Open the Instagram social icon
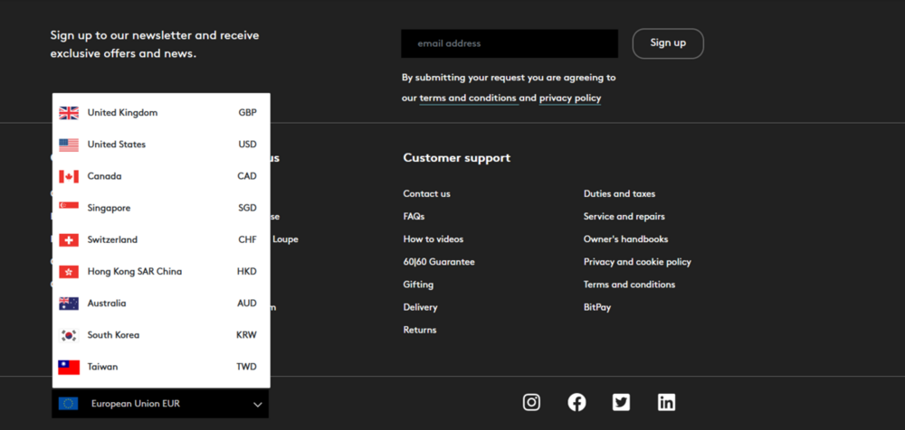The height and width of the screenshot is (430, 905). pyautogui.click(x=531, y=403)
